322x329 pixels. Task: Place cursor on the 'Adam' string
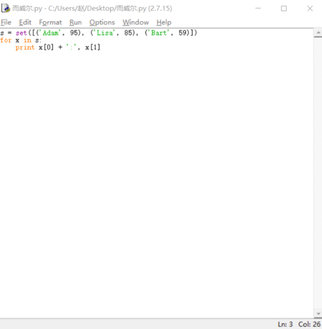tap(50, 33)
